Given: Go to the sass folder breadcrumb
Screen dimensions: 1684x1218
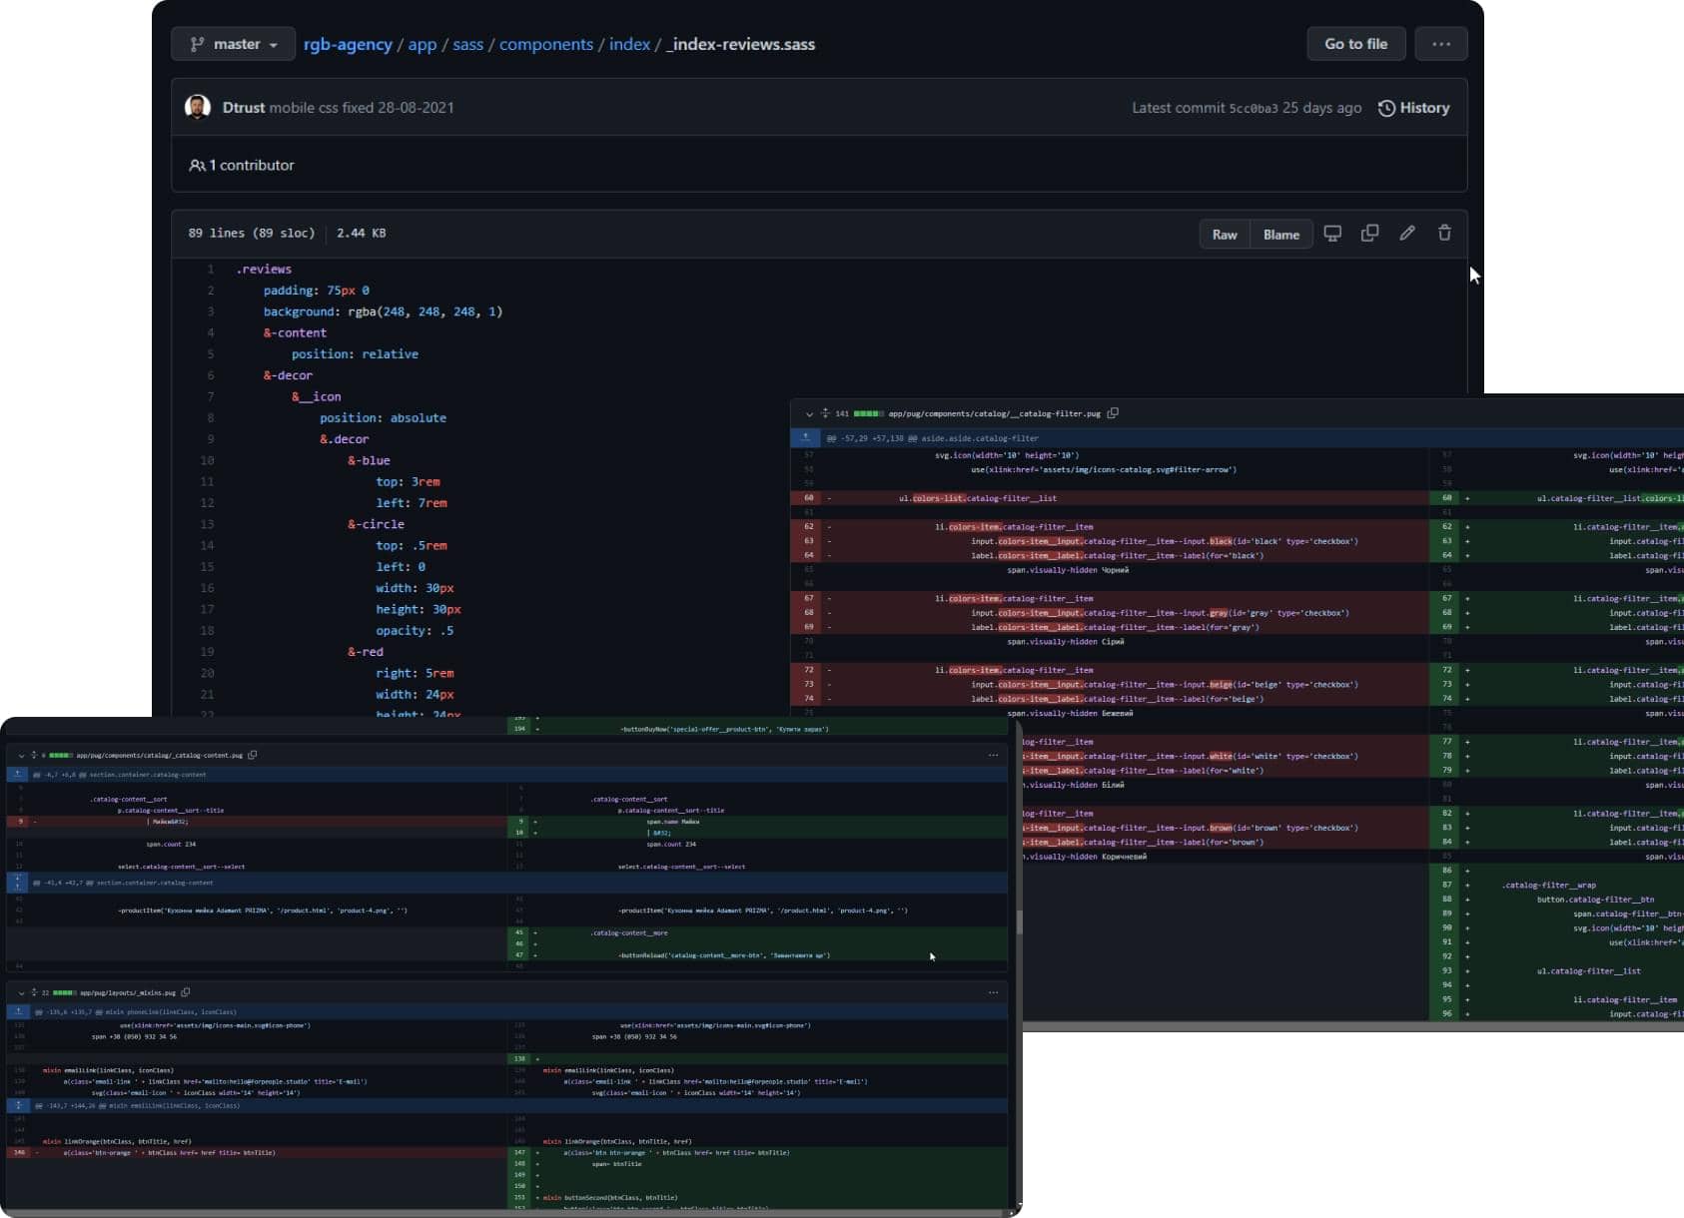Looking at the screenshot, I should coord(467,44).
